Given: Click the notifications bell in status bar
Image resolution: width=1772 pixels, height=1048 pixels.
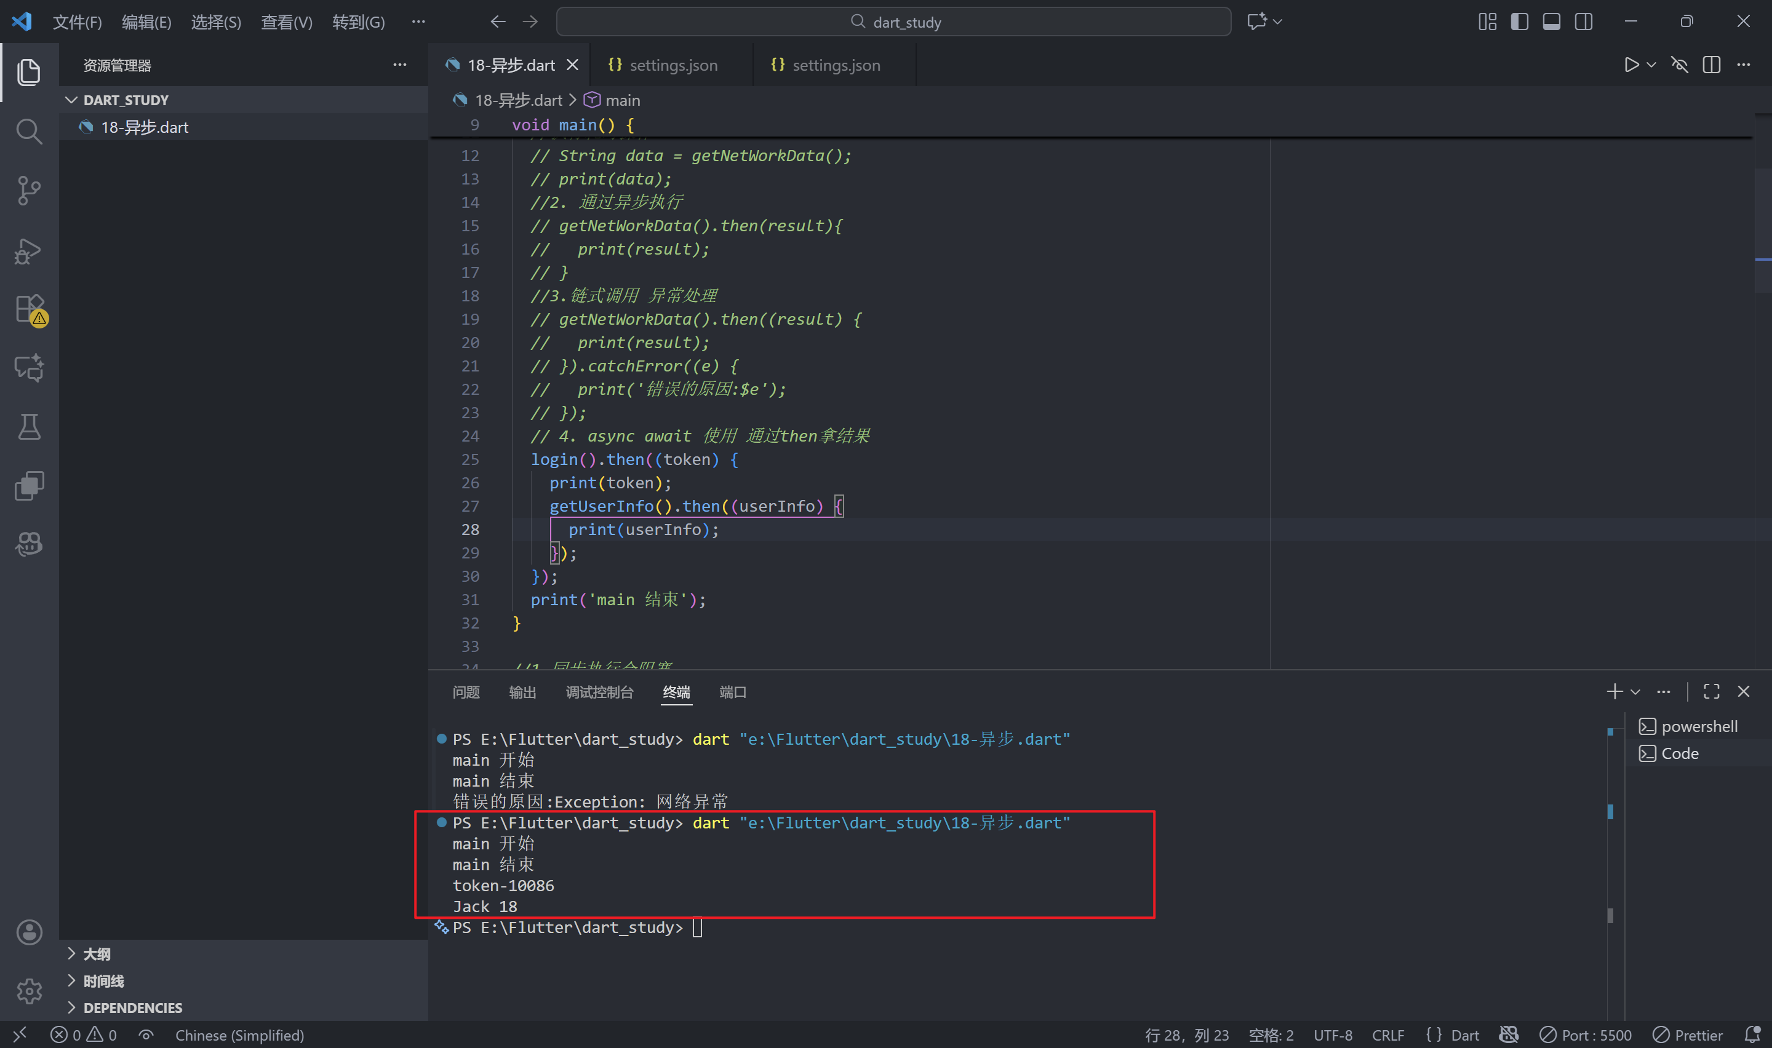Looking at the screenshot, I should tap(1752, 1034).
